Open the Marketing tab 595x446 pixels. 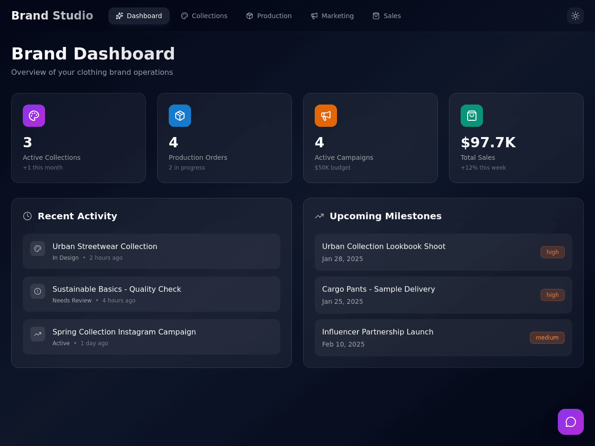point(332,16)
